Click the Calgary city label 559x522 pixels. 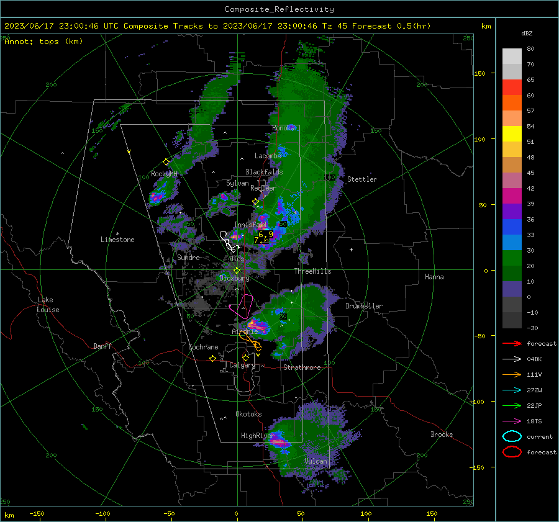(x=242, y=365)
